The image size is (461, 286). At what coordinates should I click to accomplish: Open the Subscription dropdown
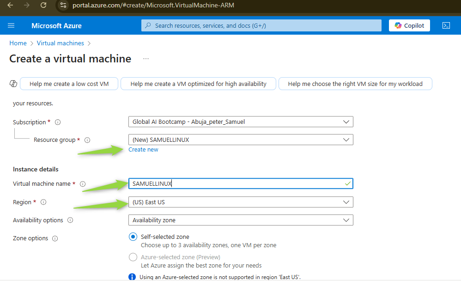coord(241,122)
